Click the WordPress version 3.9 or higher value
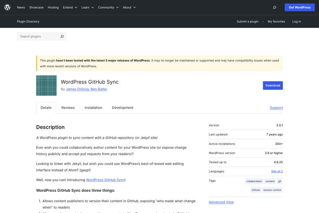 point(274,153)
